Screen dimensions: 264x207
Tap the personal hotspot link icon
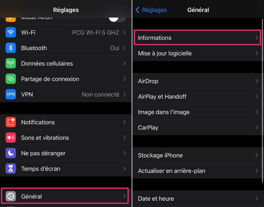point(11,79)
